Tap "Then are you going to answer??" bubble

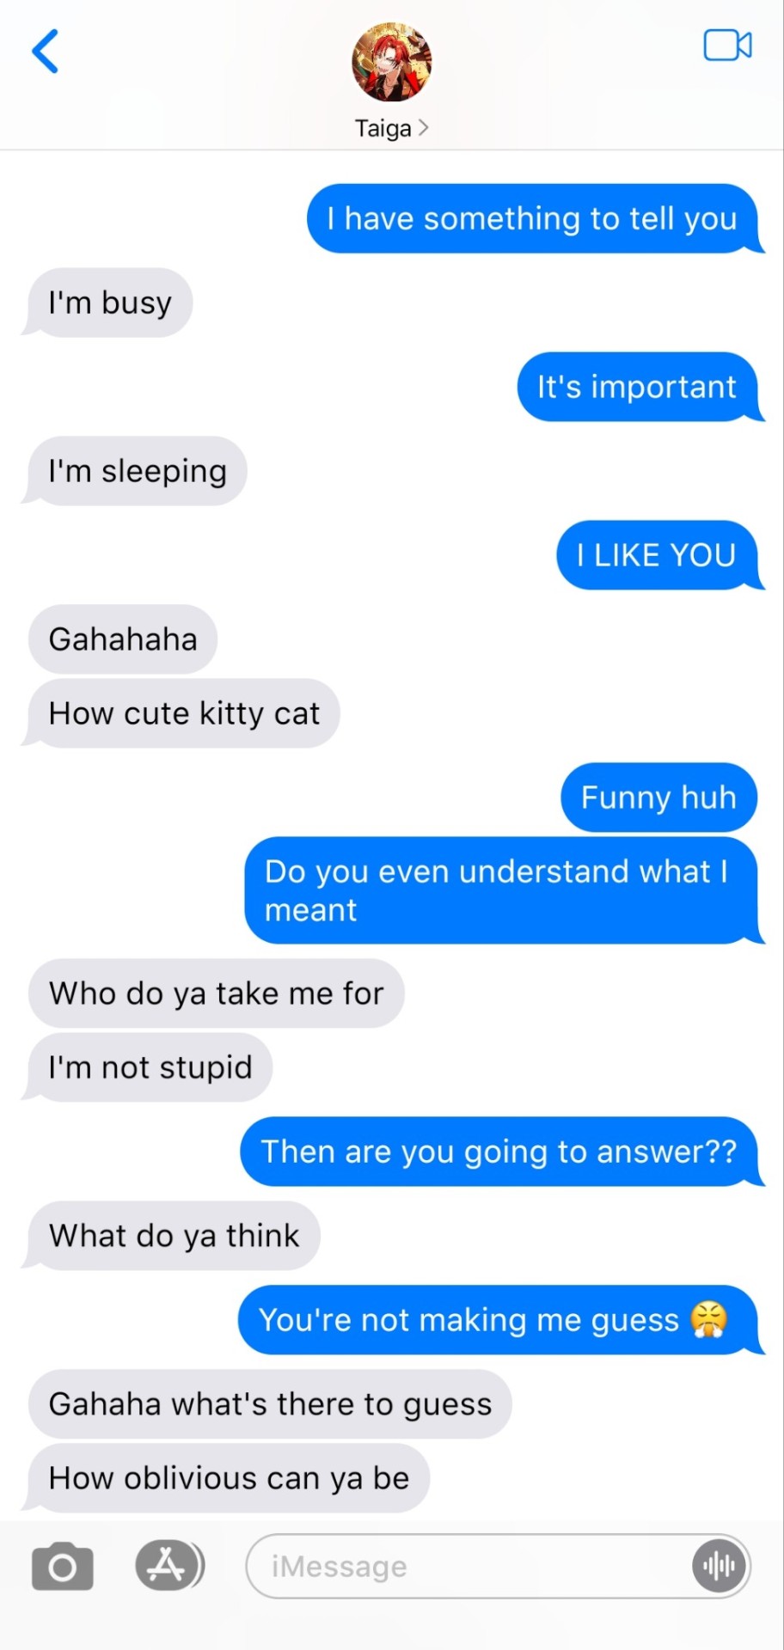500,1152
